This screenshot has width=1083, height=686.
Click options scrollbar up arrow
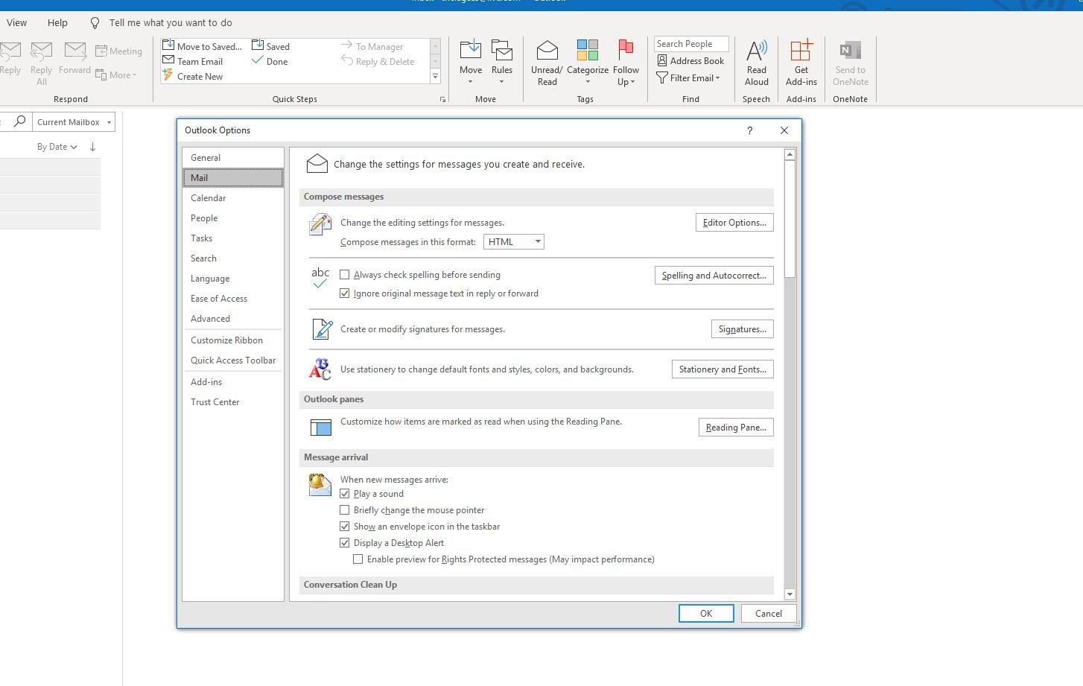[790, 154]
